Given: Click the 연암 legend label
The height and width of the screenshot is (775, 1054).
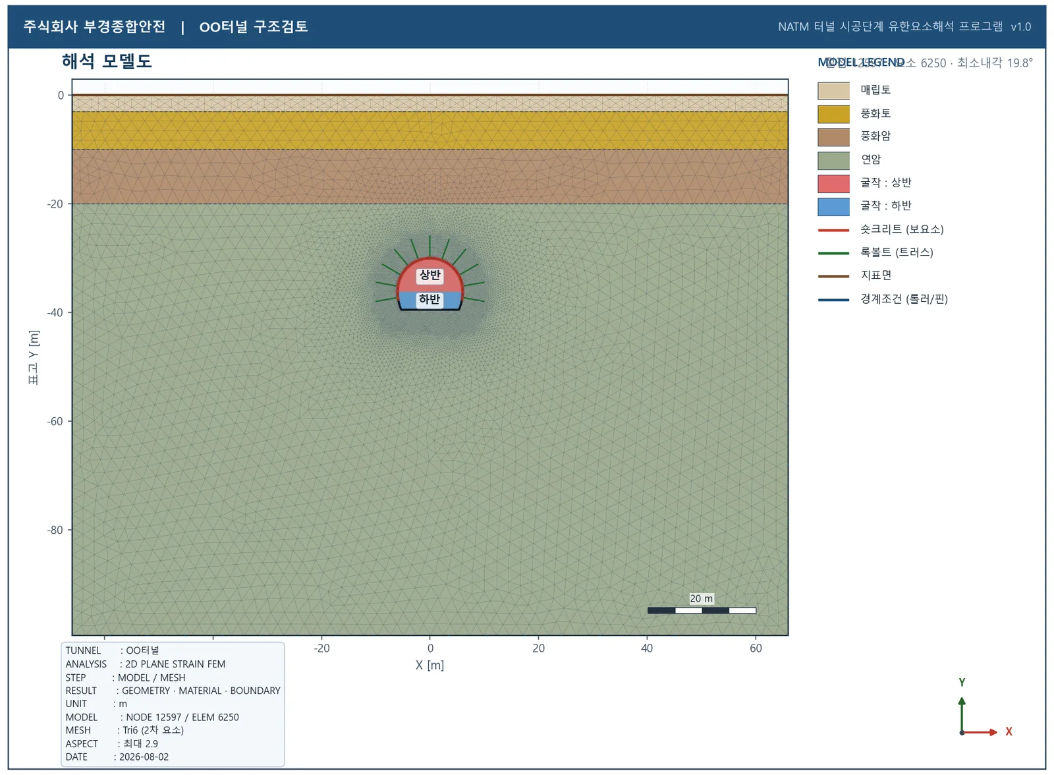Looking at the screenshot, I should point(870,159).
